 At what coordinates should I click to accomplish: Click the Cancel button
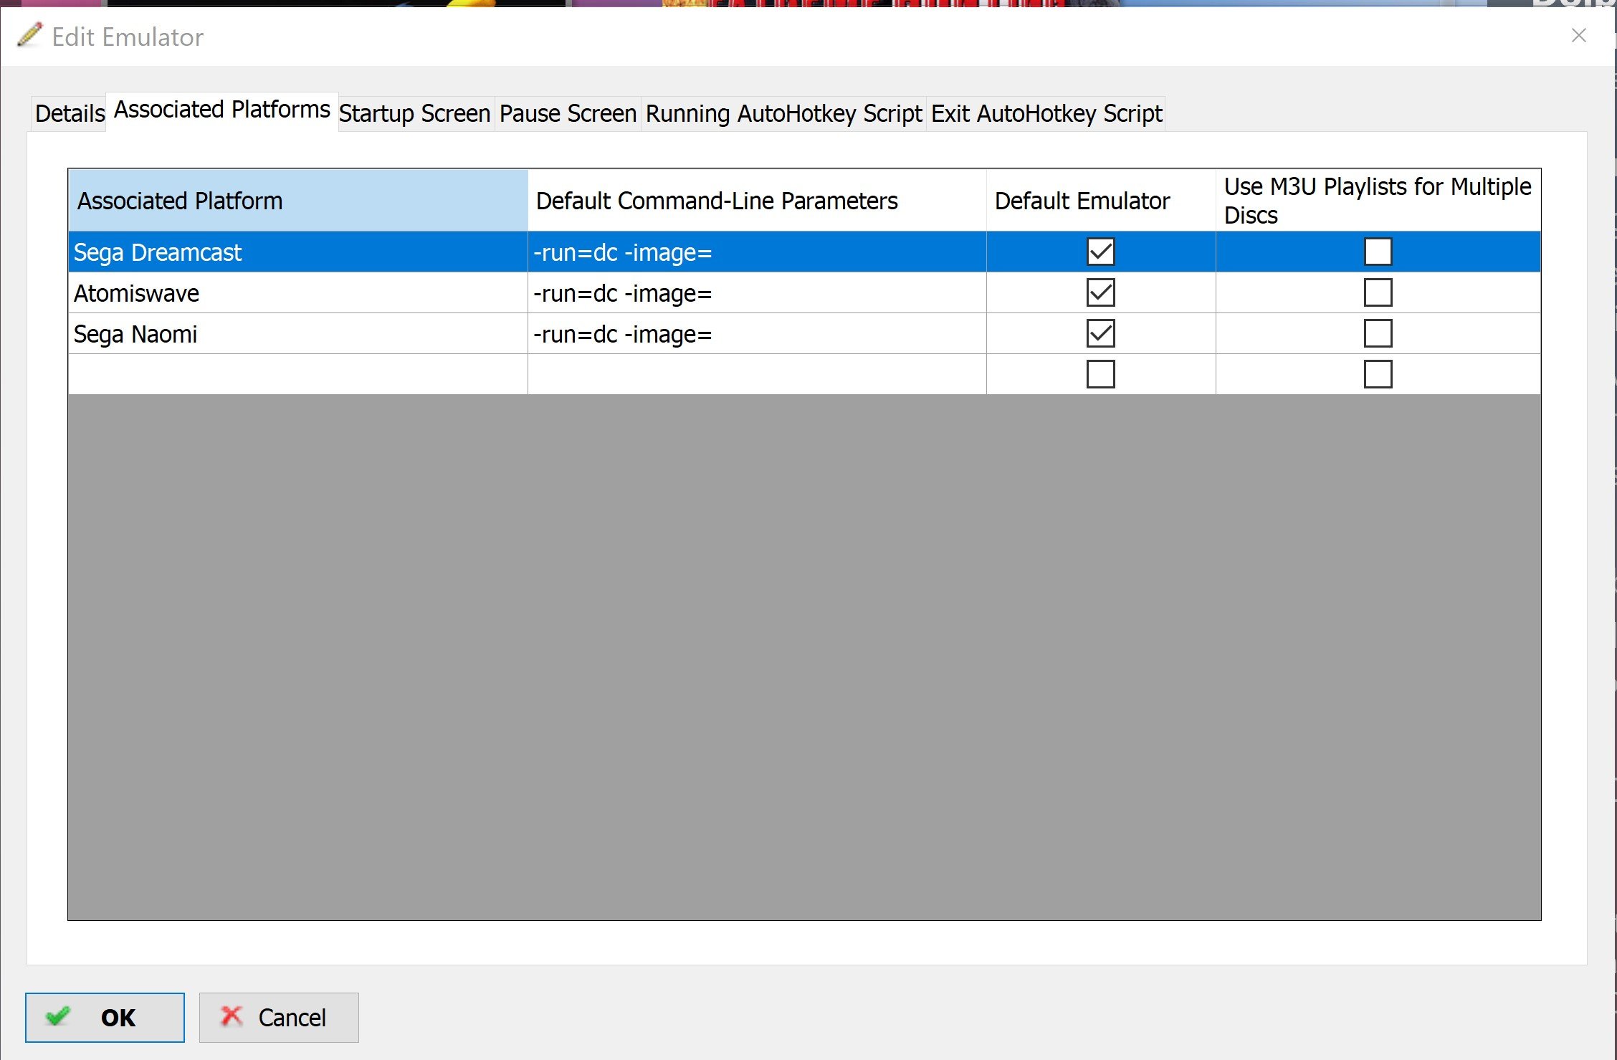[x=279, y=1017]
